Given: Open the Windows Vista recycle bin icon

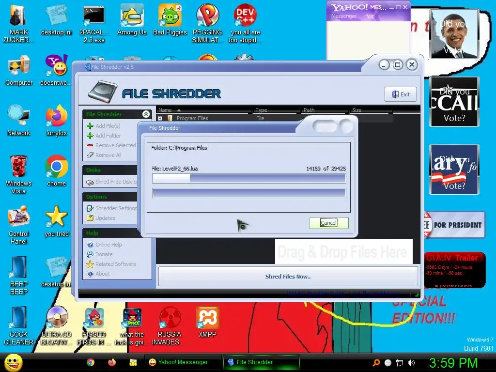Looking at the screenshot, I should [18, 174].
